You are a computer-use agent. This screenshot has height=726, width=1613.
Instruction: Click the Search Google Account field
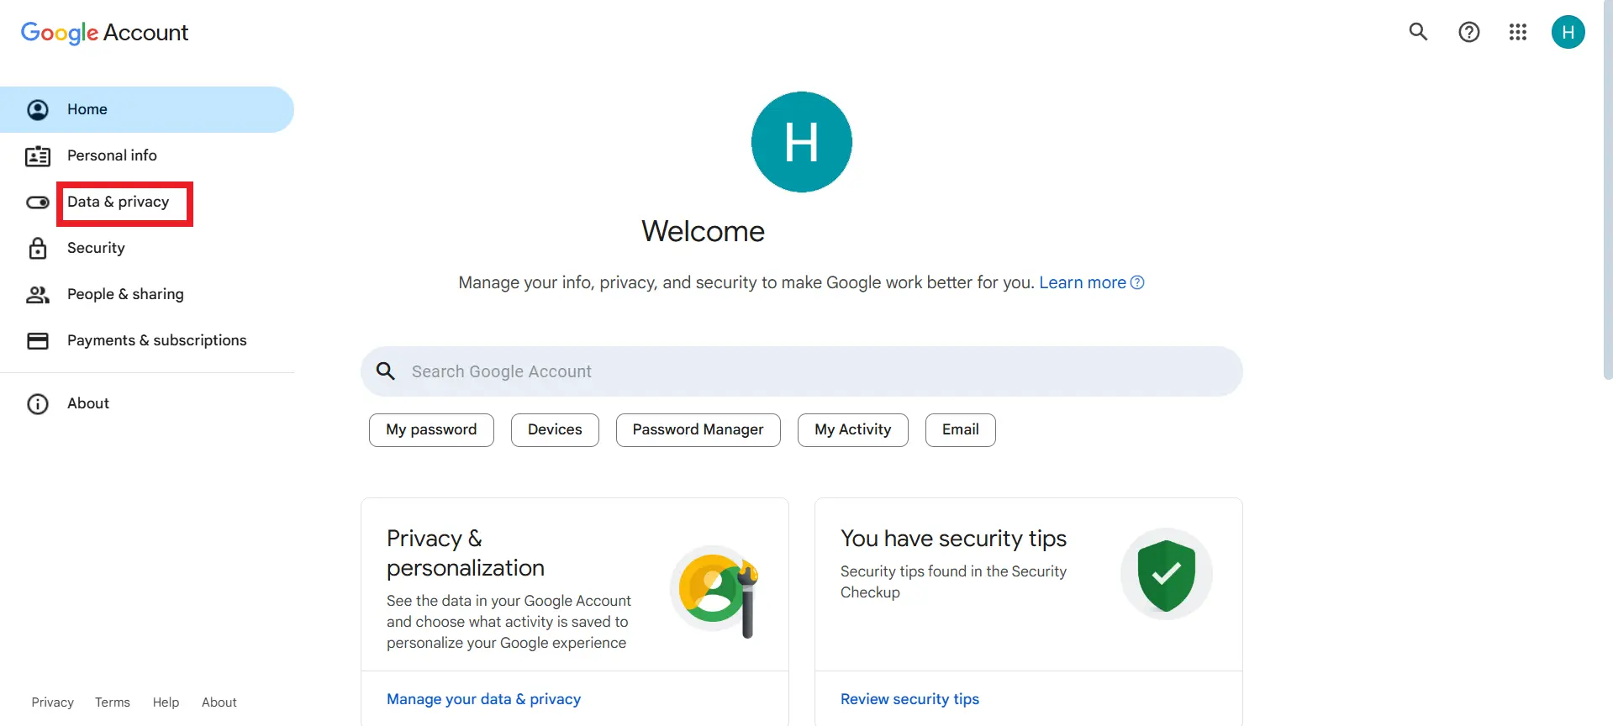(801, 371)
